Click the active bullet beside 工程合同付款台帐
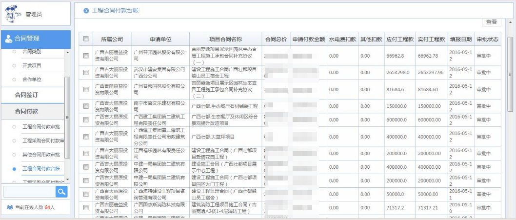The height and width of the screenshot is (220, 516). [14, 169]
